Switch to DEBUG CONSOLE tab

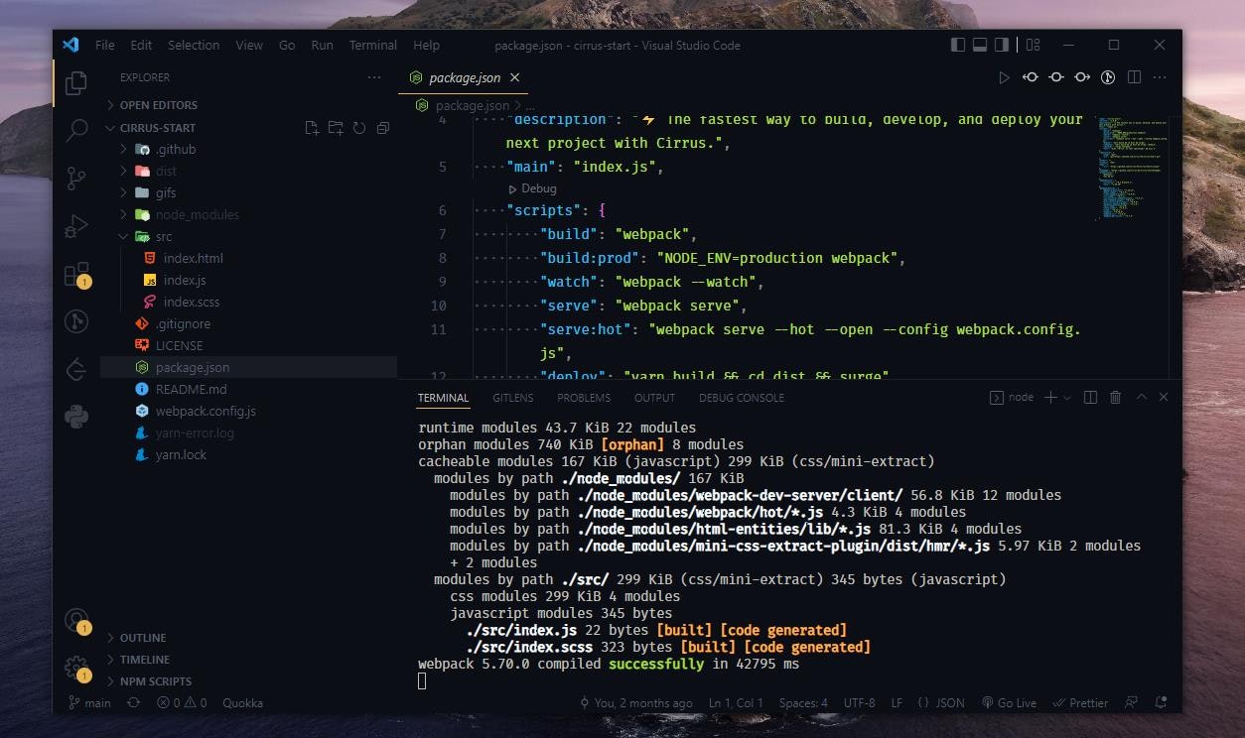(x=742, y=398)
